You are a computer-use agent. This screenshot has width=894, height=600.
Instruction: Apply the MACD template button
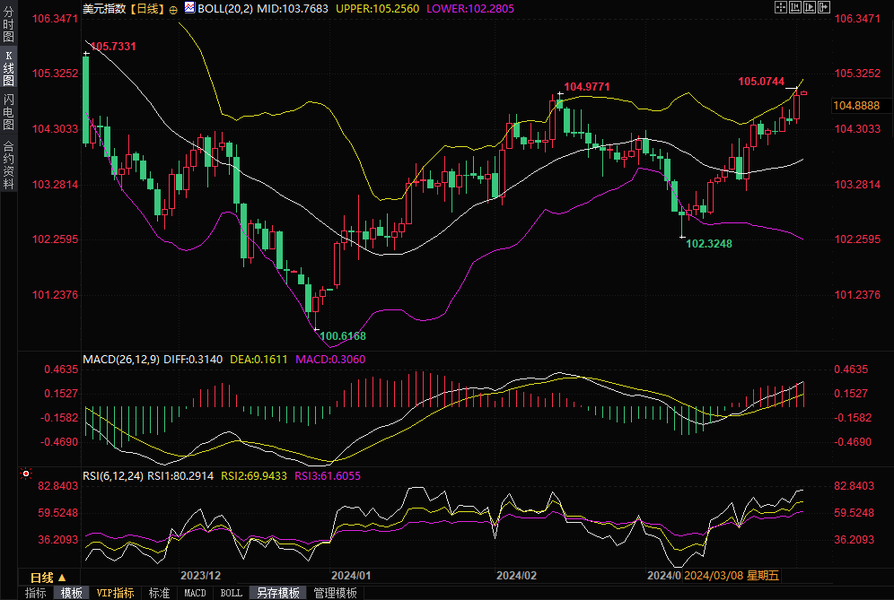[195, 593]
